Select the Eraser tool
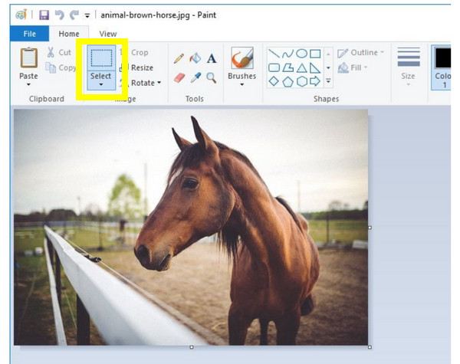460x364 pixels. pos(179,77)
